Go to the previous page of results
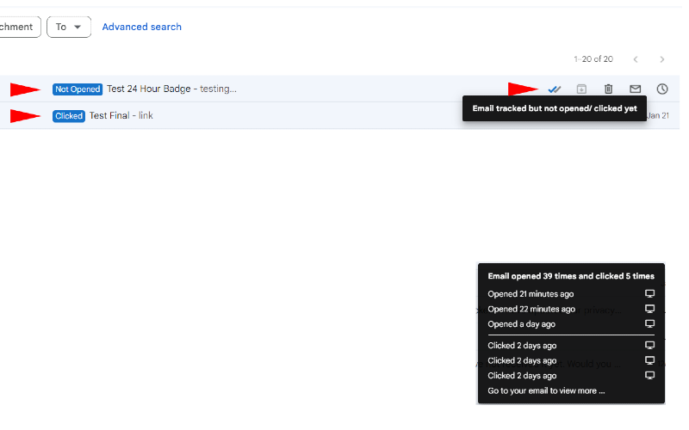Screen dimensions: 689x430 pyautogui.click(x=636, y=59)
